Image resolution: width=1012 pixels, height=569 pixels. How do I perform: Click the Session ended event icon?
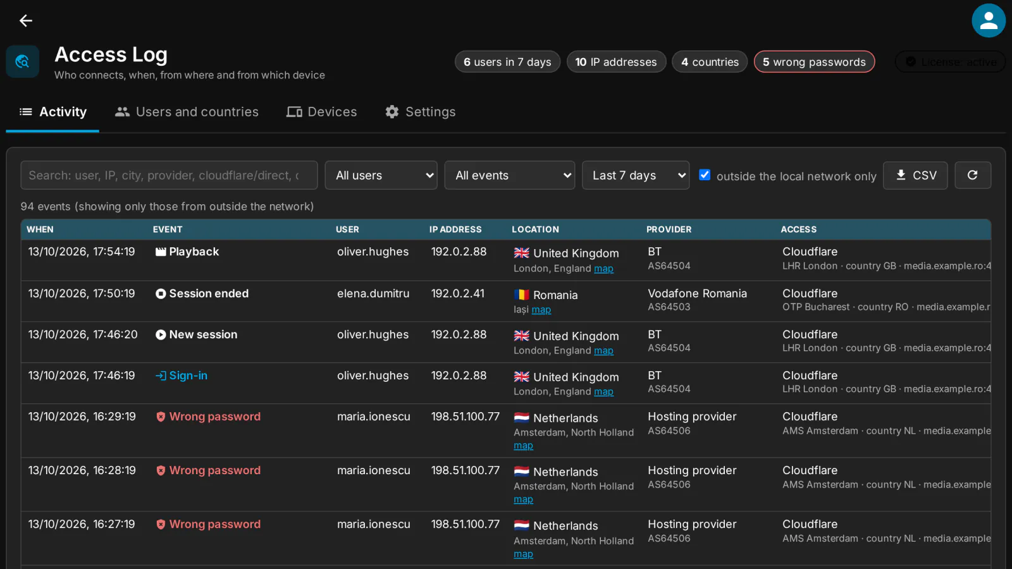(x=161, y=293)
